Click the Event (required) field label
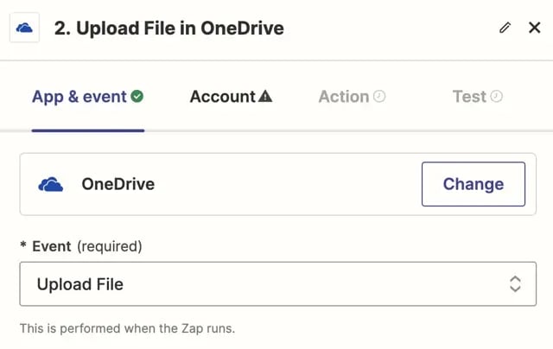Screen dimensions: 553x349 [81, 246]
